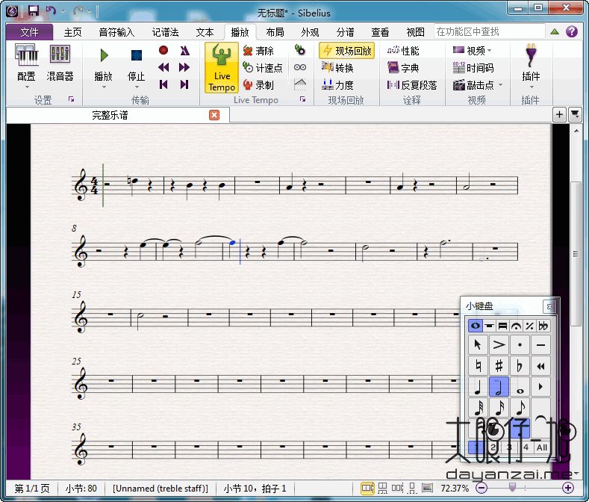Click 清除 to clear Live Tempo
This screenshot has height=502, width=589.
click(x=258, y=50)
